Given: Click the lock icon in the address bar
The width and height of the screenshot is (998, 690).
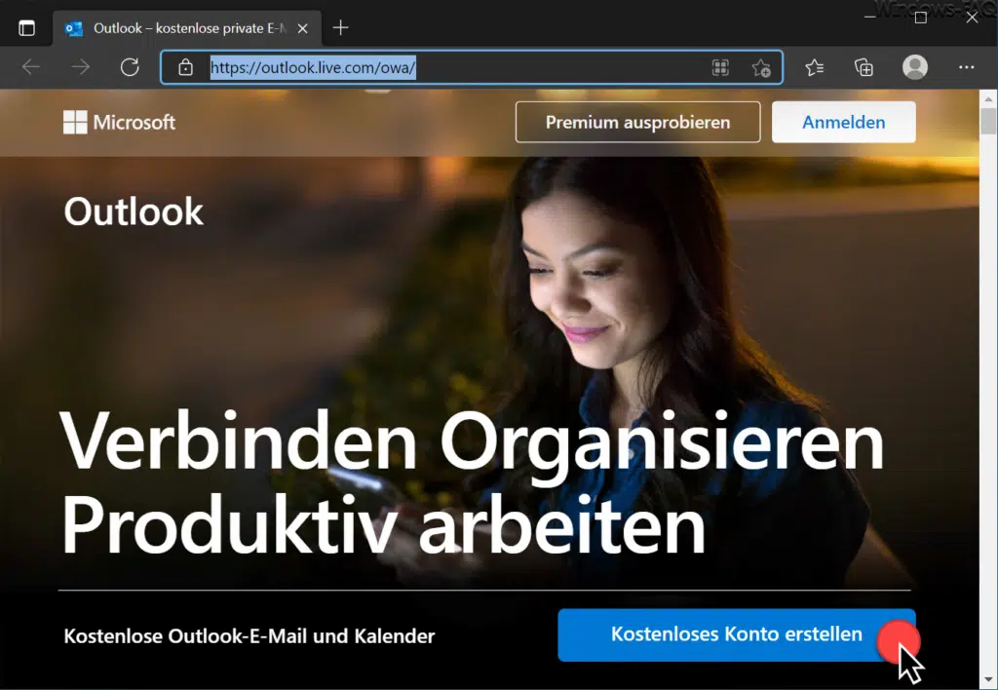Looking at the screenshot, I should [185, 67].
